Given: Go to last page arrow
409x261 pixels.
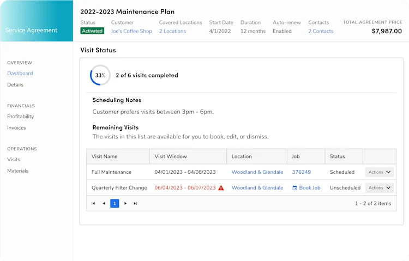Looking at the screenshot, I should (x=135, y=203).
